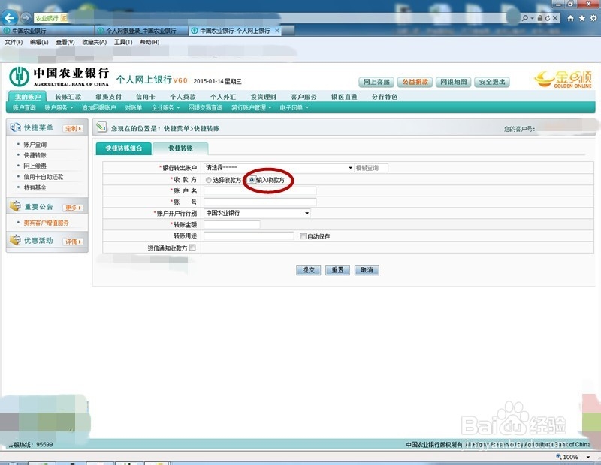Expand the 电子回单 submenu
Viewport: 601px width, 465px height.
coord(294,107)
